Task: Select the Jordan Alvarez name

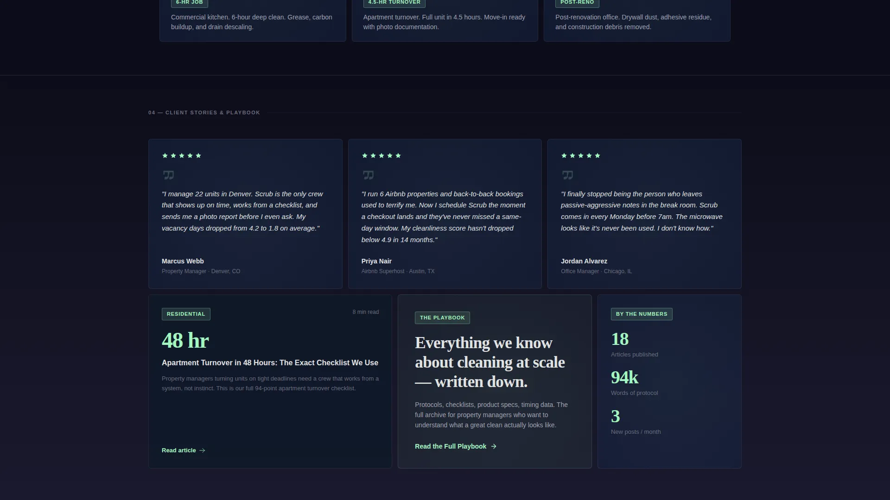Action: [x=584, y=261]
